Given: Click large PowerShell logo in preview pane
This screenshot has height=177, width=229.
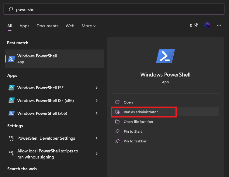Looking at the screenshot, I should [x=165, y=56].
